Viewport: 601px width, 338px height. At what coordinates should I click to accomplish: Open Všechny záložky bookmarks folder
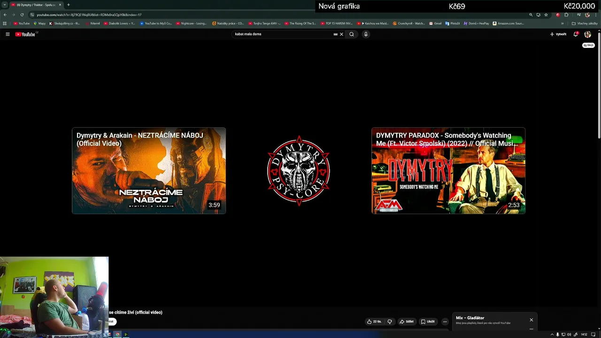tap(585, 23)
